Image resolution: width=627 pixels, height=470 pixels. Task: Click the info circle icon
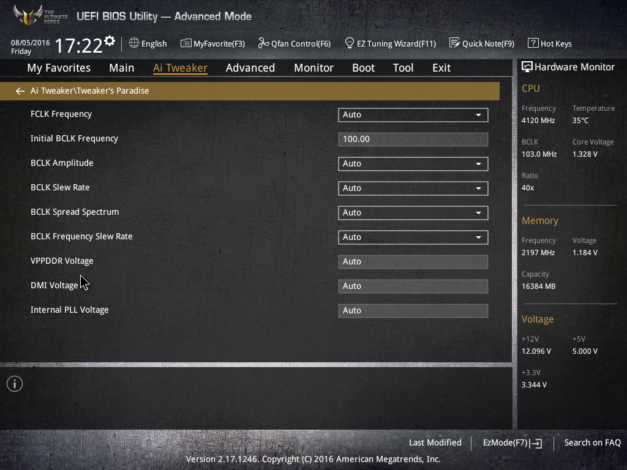tap(15, 384)
